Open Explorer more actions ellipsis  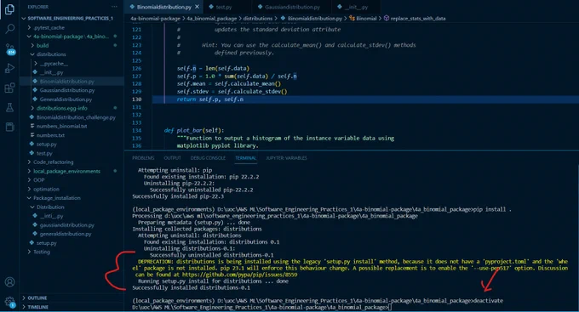coord(114,7)
